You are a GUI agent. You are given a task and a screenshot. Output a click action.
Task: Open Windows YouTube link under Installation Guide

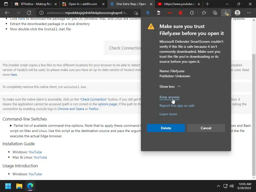point(35,152)
